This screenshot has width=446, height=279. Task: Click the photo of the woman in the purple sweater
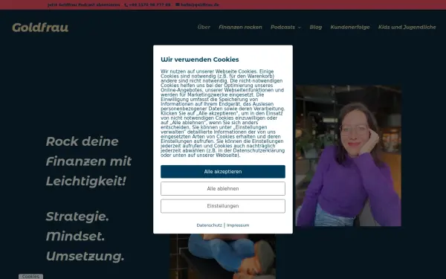(349, 155)
